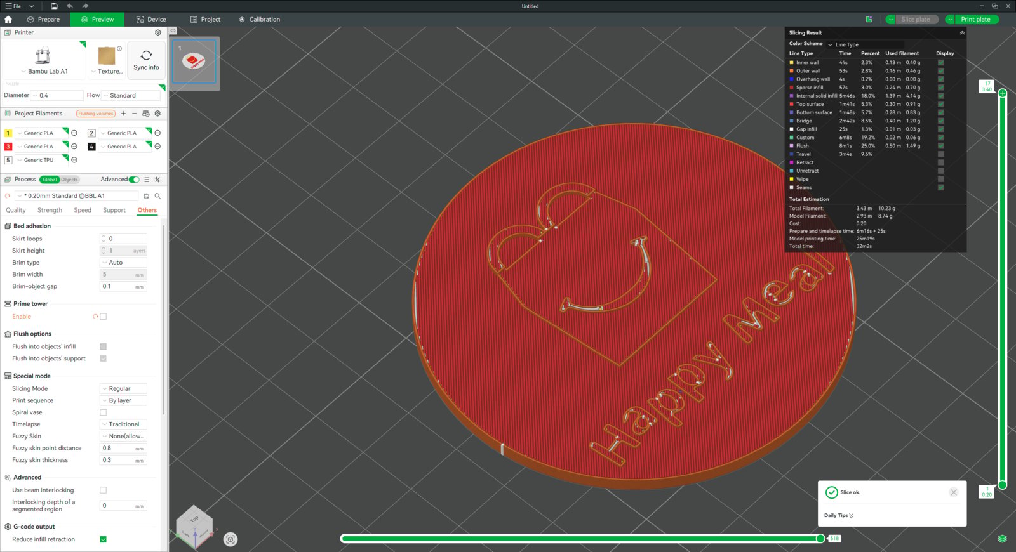Dismiss the Slice ok notification
This screenshot has height=552, width=1016.
(954, 492)
